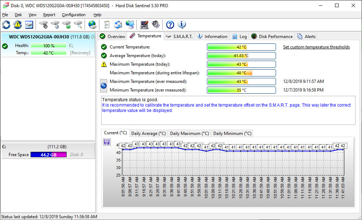Show the Daily Minimum (°C) graph tab

(x=232, y=134)
